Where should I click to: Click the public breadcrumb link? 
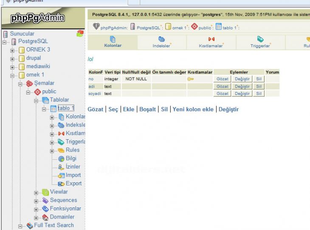(x=205, y=28)
